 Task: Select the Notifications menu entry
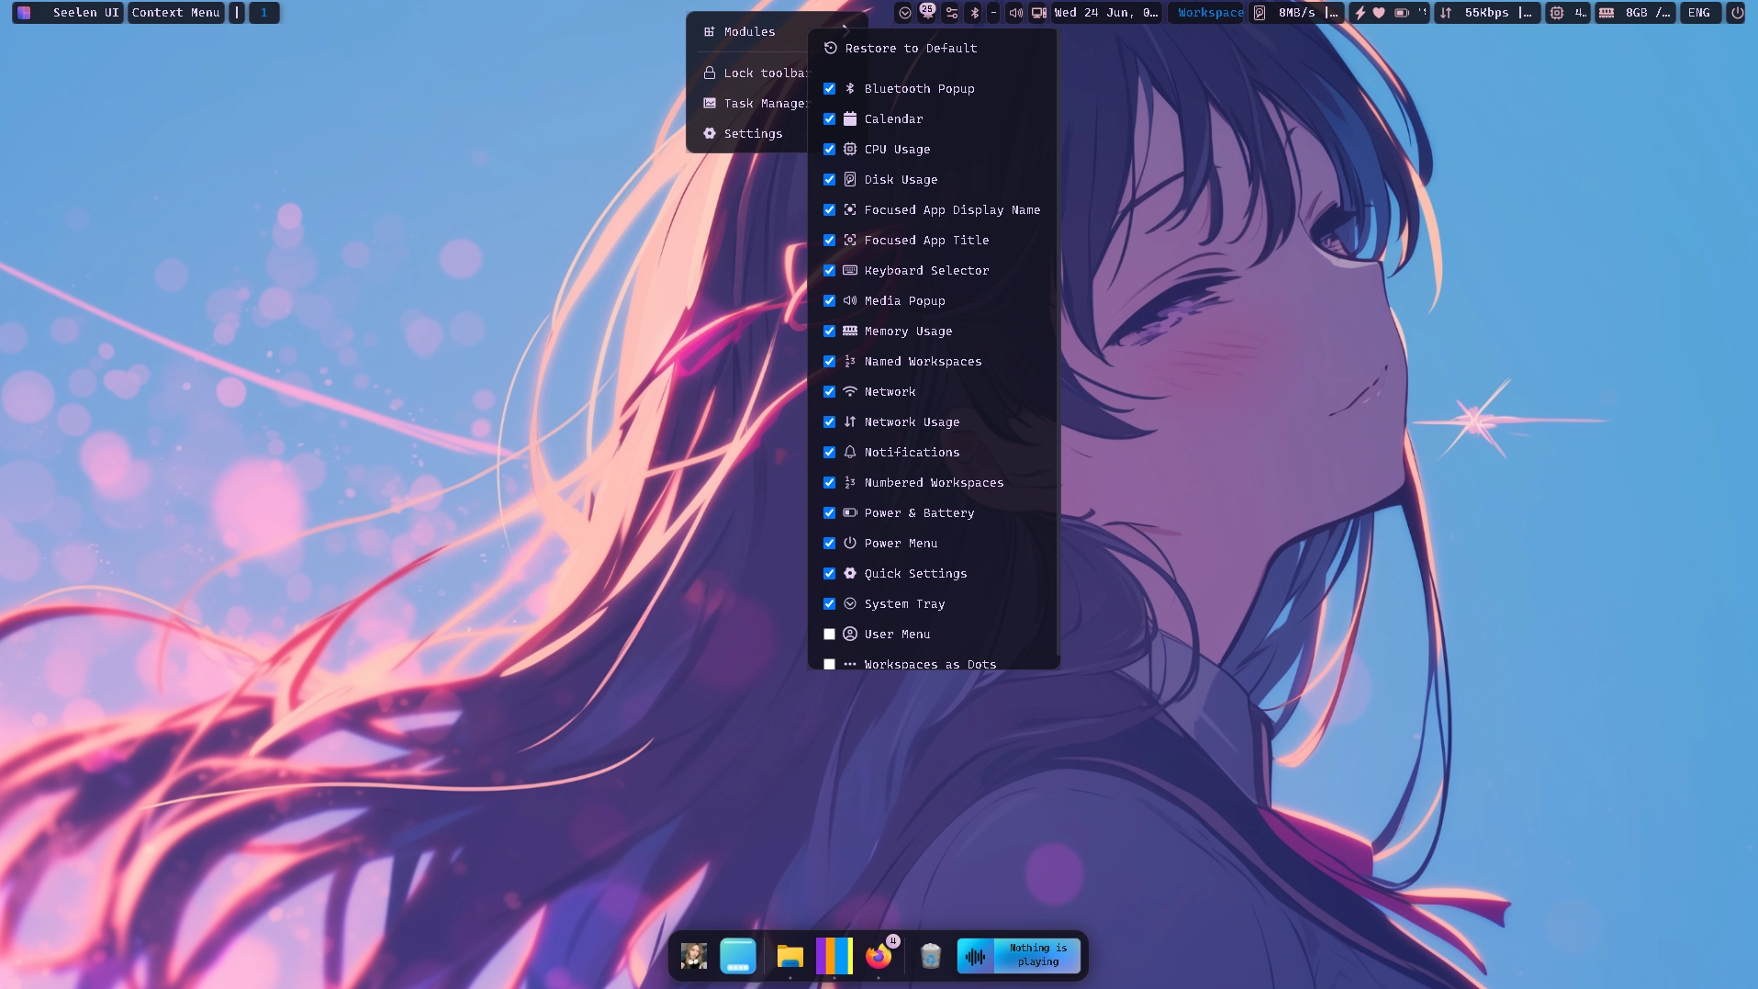pyautogui.click(x=934, y=452)
